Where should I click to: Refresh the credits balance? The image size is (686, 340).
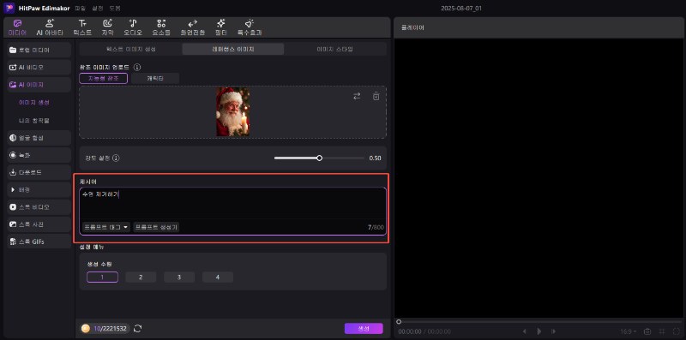coord(137,328)
